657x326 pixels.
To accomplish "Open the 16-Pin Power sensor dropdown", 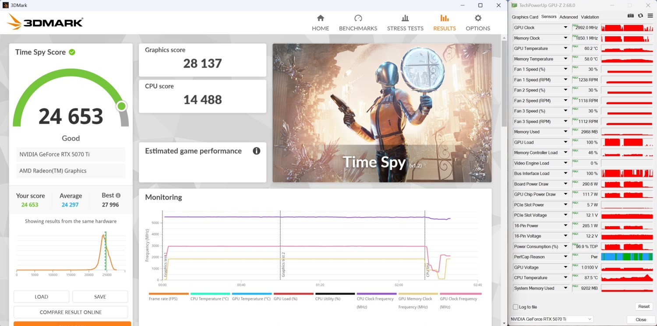I will 565,226.
